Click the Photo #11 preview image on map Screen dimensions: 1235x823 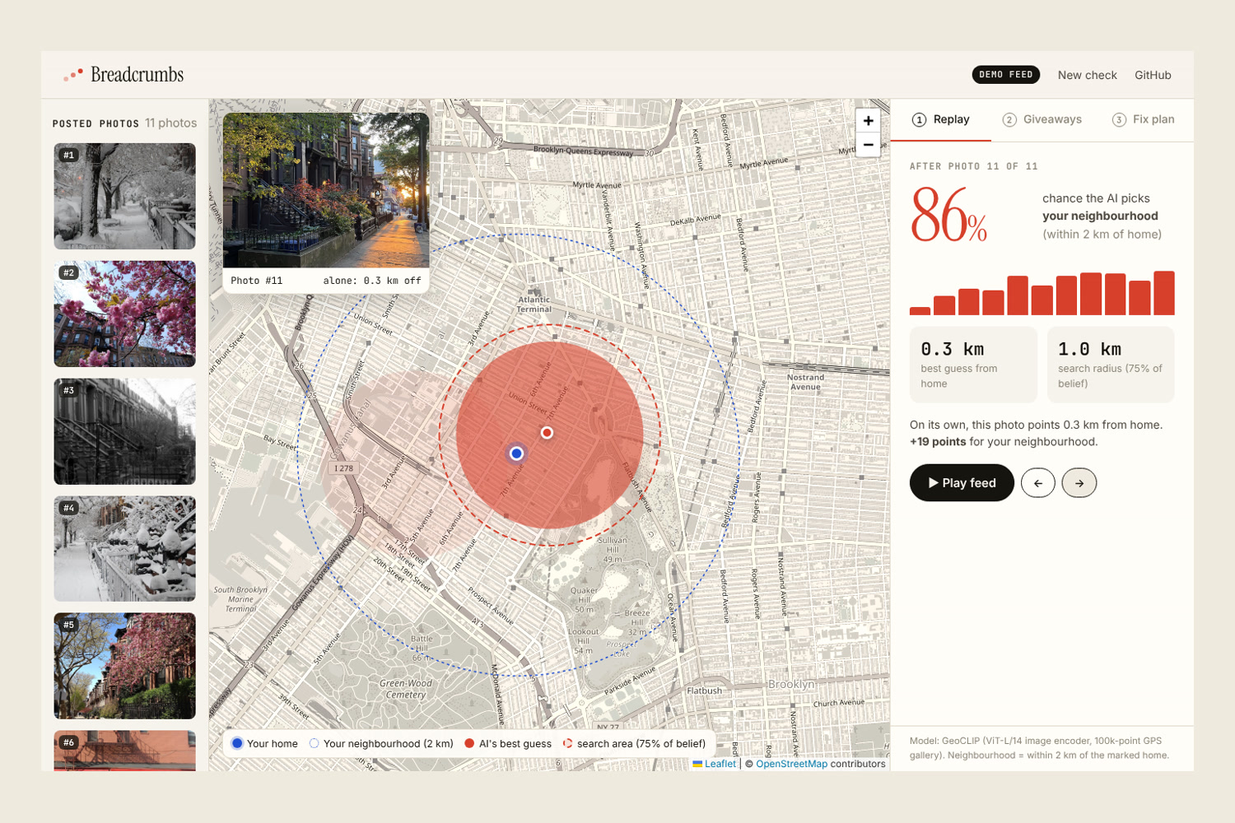(x=326, y=190)
